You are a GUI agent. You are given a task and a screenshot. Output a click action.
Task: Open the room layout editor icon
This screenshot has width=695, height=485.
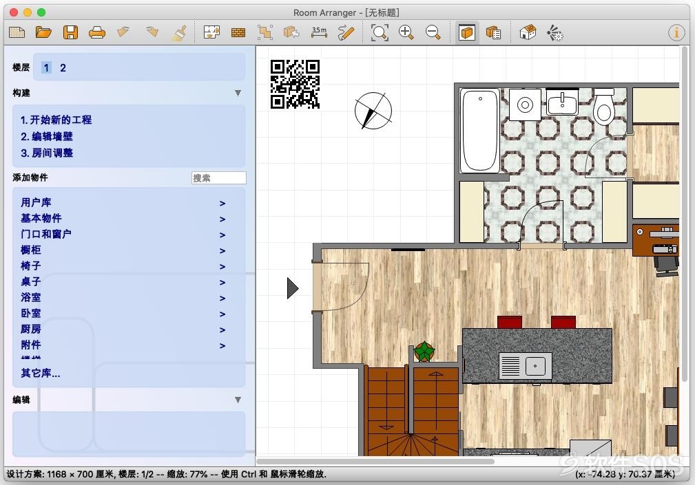click(212, 32)
